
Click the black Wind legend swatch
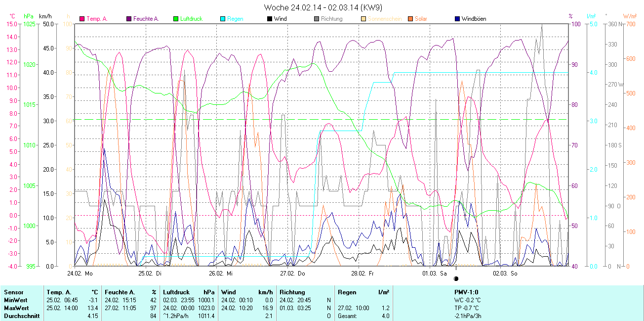click(269, 19)
